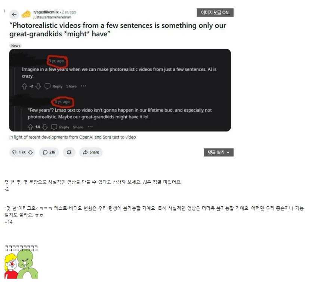Open the first comment's three-dot menu
Viewport: 320px width, 285px height.
[x=83, y=86]
